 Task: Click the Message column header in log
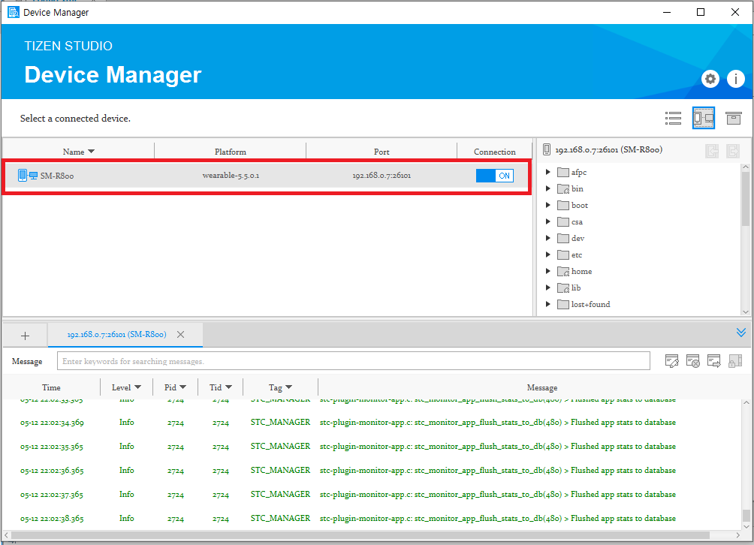click(542, 387)
